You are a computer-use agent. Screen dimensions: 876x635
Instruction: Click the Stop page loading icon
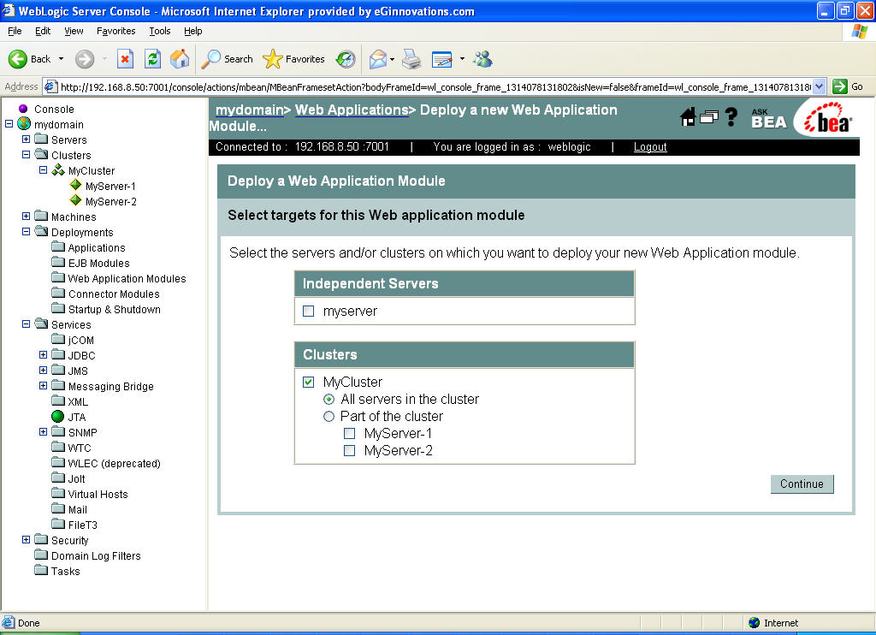click(x=125, y=59)
